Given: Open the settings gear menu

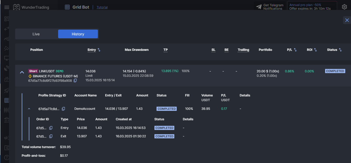Looking at the screenshot, I should pos(344,7).
